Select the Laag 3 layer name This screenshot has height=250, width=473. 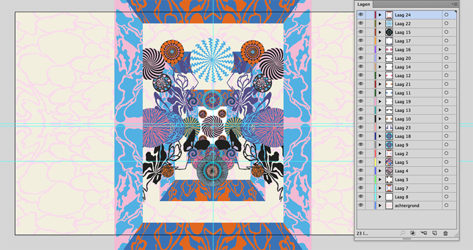[402, 180]
